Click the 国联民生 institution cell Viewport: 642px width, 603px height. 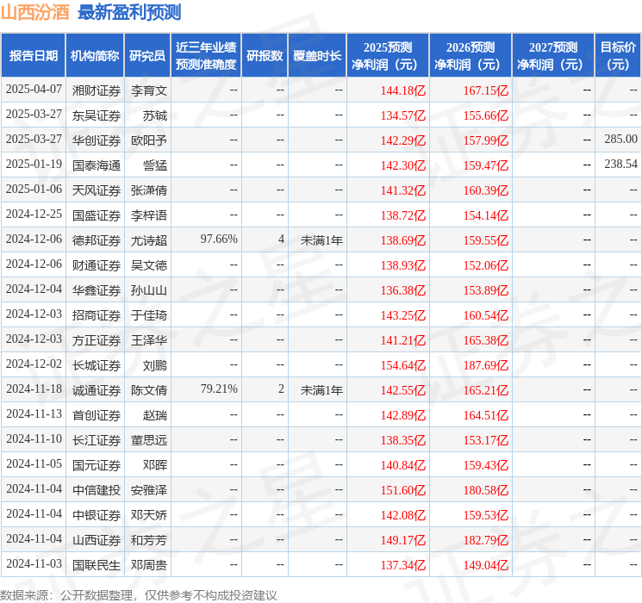pos(96,565)
